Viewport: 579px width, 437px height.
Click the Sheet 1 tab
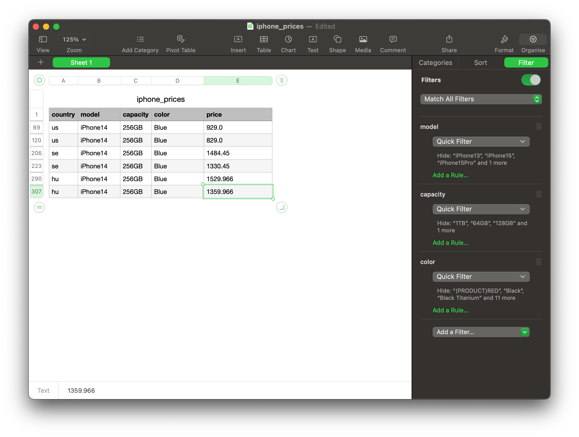(81, 62)
